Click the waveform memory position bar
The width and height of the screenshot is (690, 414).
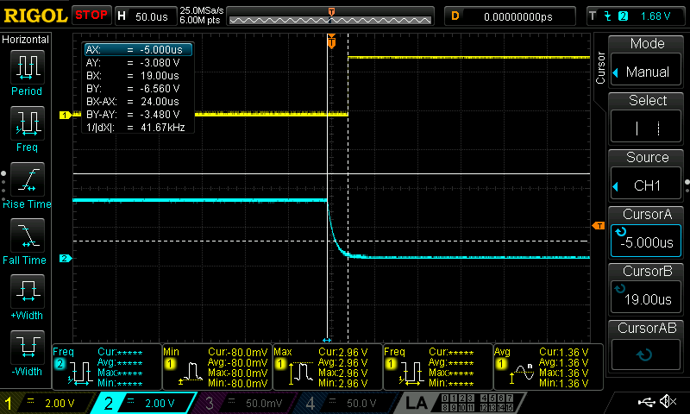point(331,16)
